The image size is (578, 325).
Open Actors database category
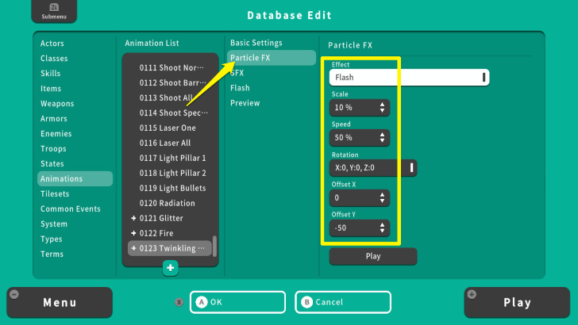75,44
